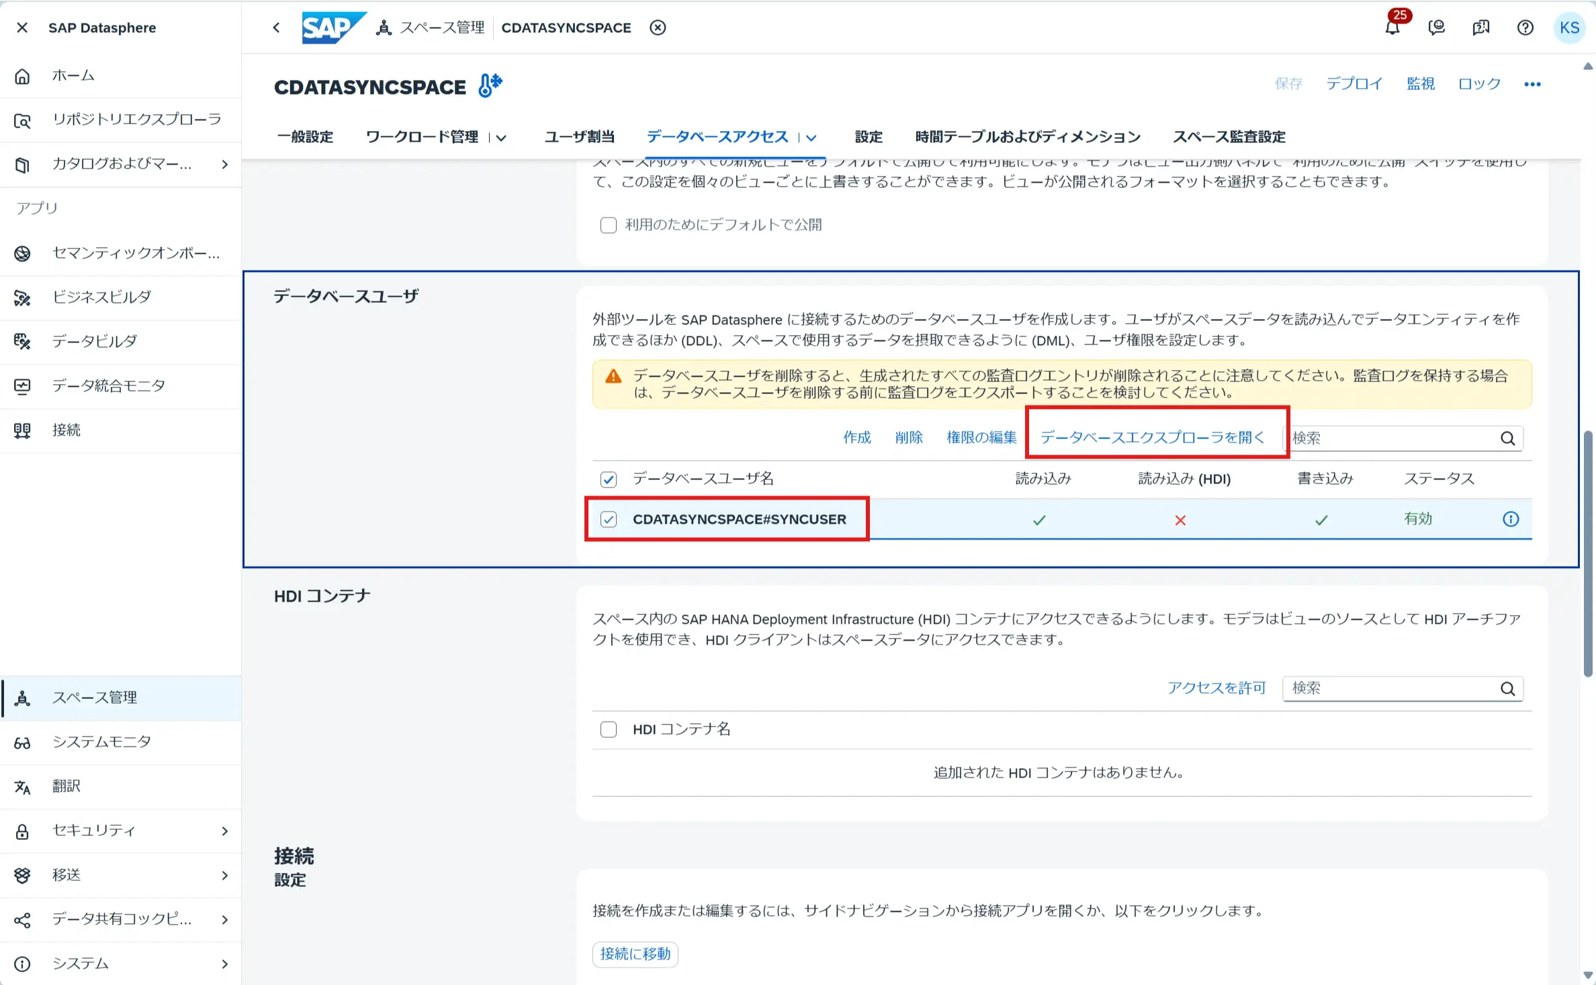
Task: Toggle the select-all database users checkbox
Action: (609, 479)
